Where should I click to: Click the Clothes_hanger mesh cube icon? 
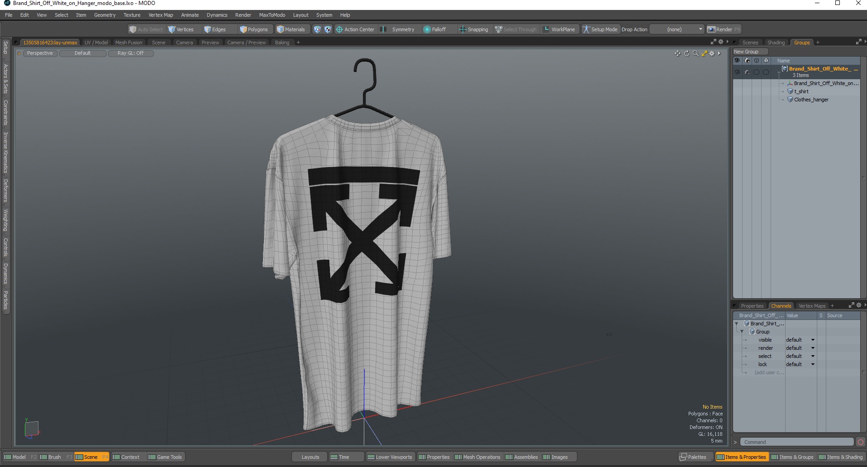[x=791, y=100]
